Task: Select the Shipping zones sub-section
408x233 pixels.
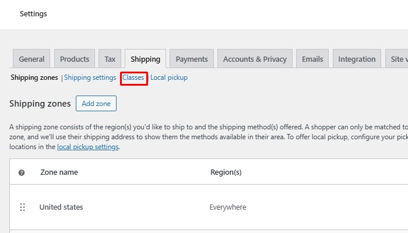Action: point(34,77)
